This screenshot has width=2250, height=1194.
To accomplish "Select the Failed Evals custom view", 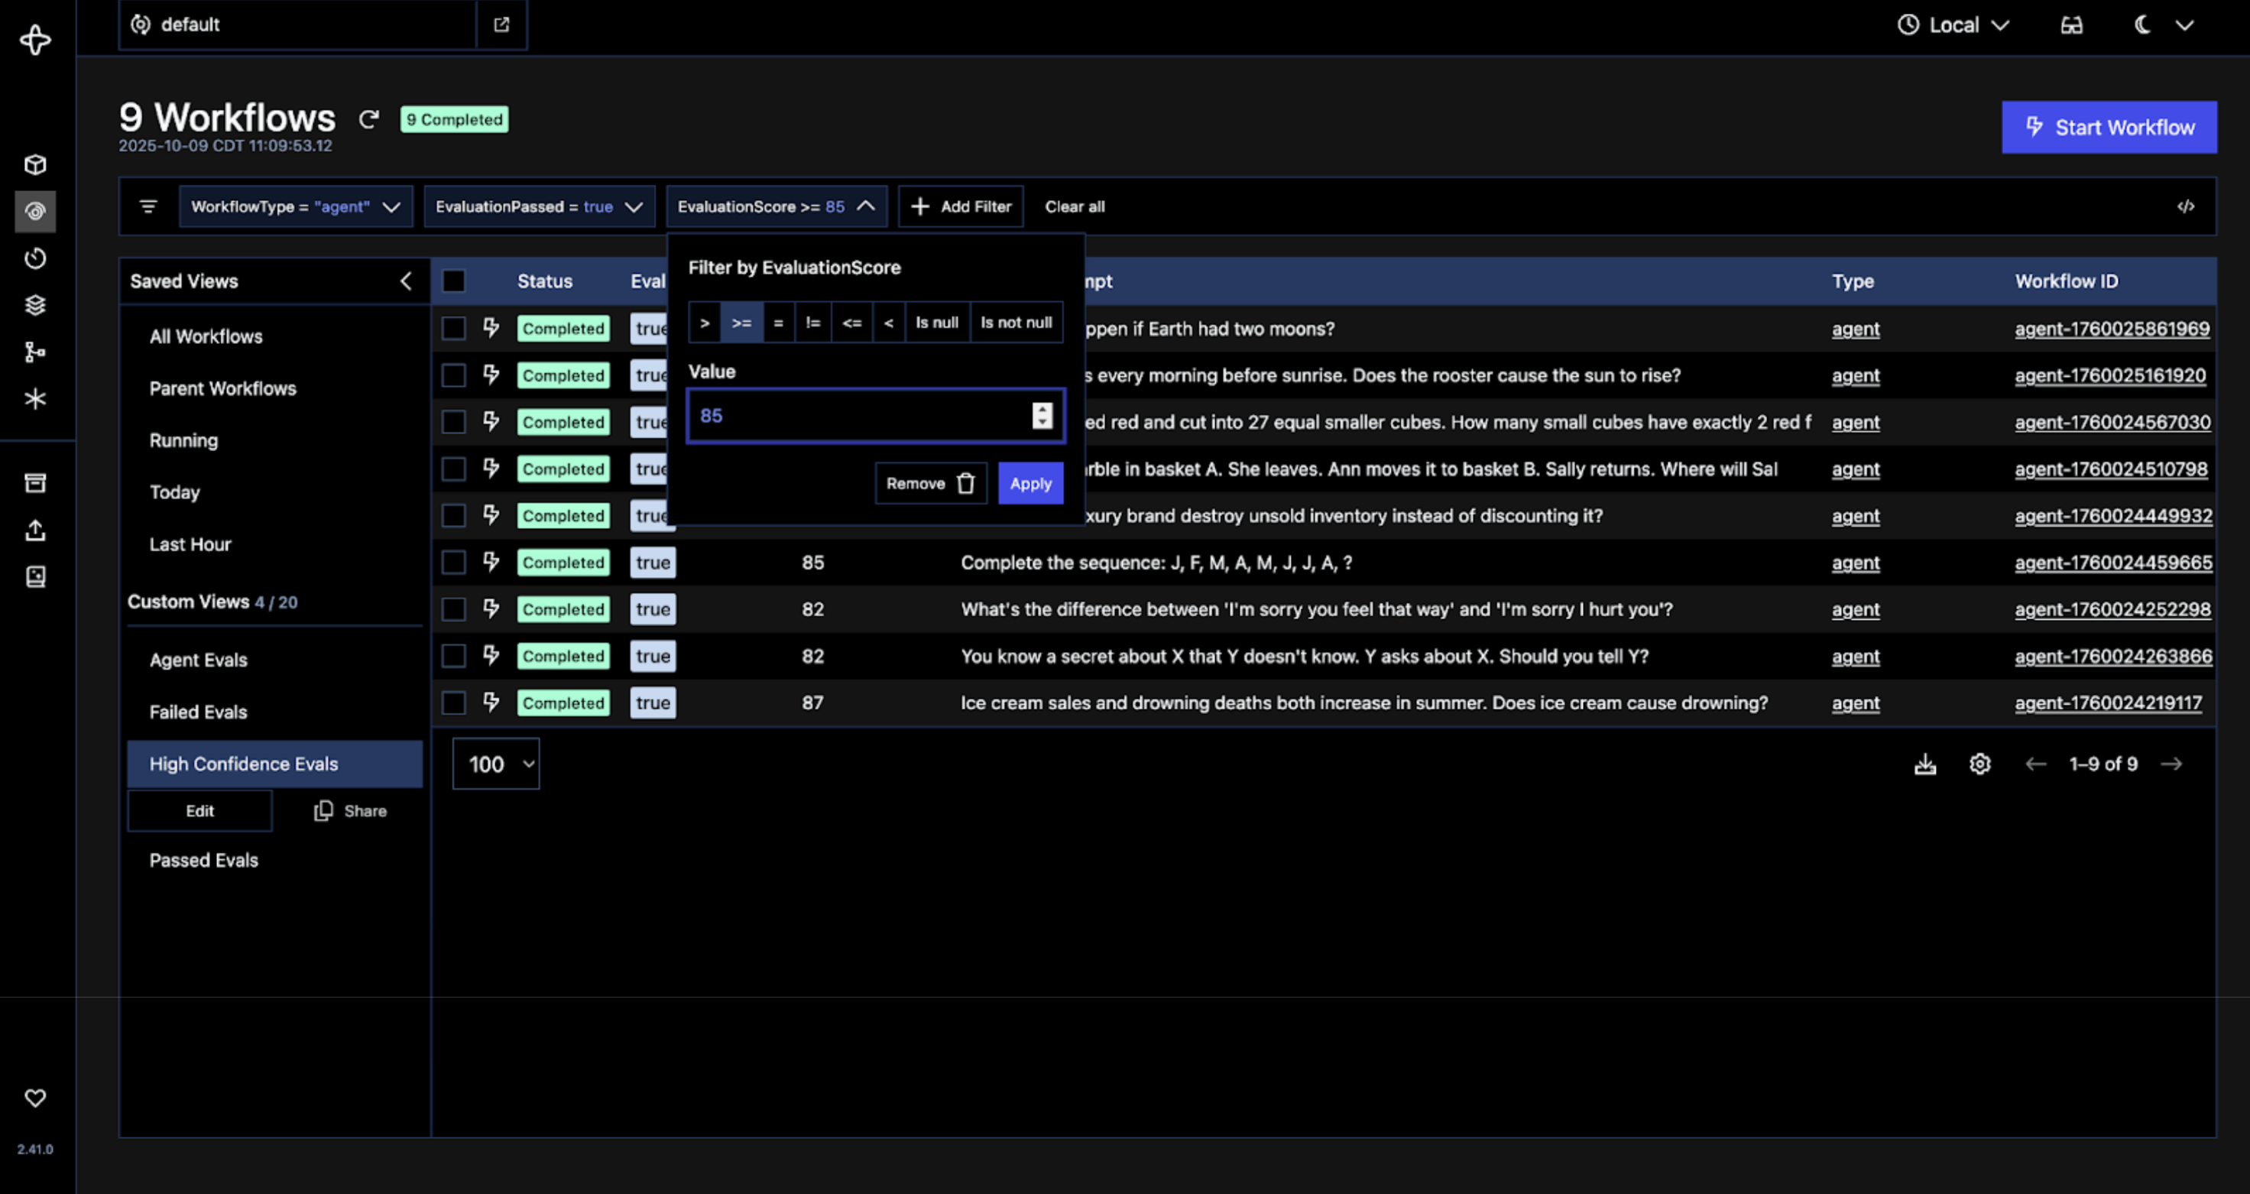I will pyautogui.click(x=198, y=712).
